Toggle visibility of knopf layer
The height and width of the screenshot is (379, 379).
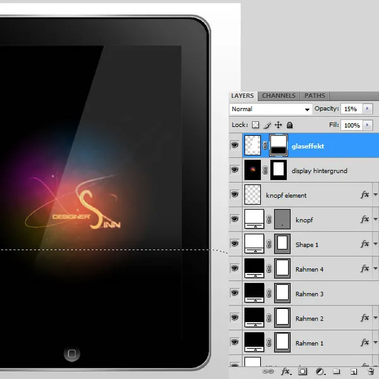pos(234,219)
